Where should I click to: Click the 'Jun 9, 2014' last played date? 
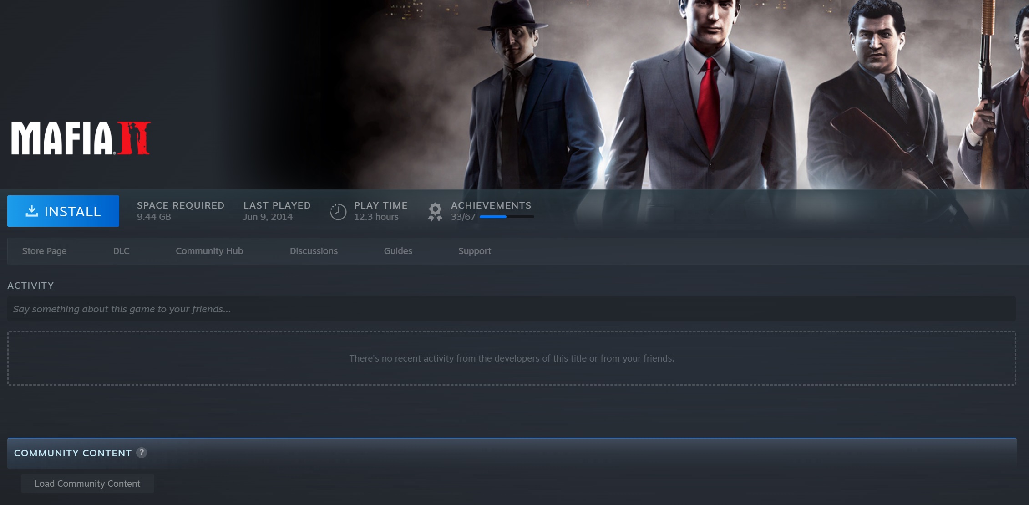coord(268,217)
